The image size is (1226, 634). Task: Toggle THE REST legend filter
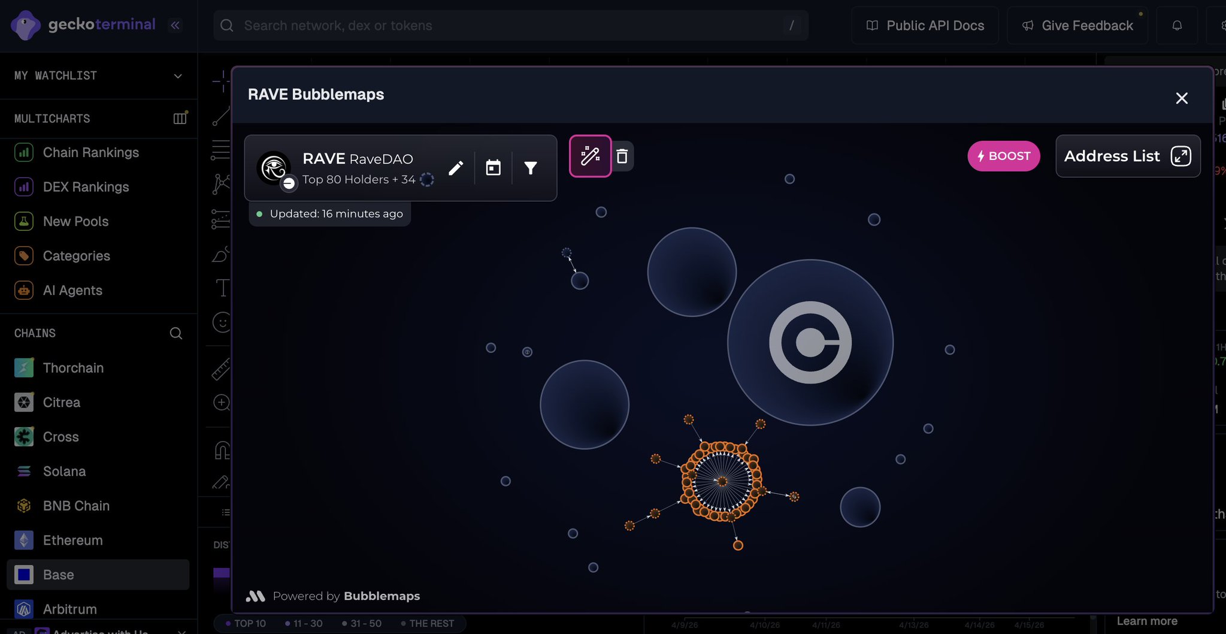tap(428, 624)
